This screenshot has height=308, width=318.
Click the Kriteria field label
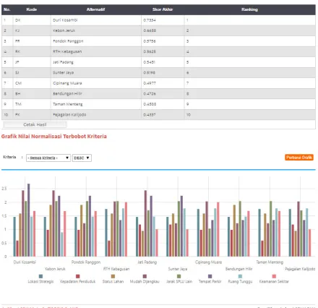(x=9, y=157)
